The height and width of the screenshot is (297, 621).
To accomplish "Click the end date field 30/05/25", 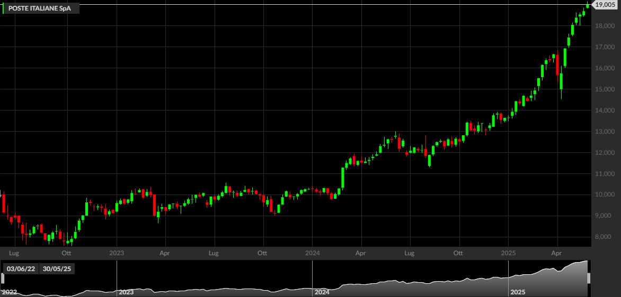I will coord(57,269).
